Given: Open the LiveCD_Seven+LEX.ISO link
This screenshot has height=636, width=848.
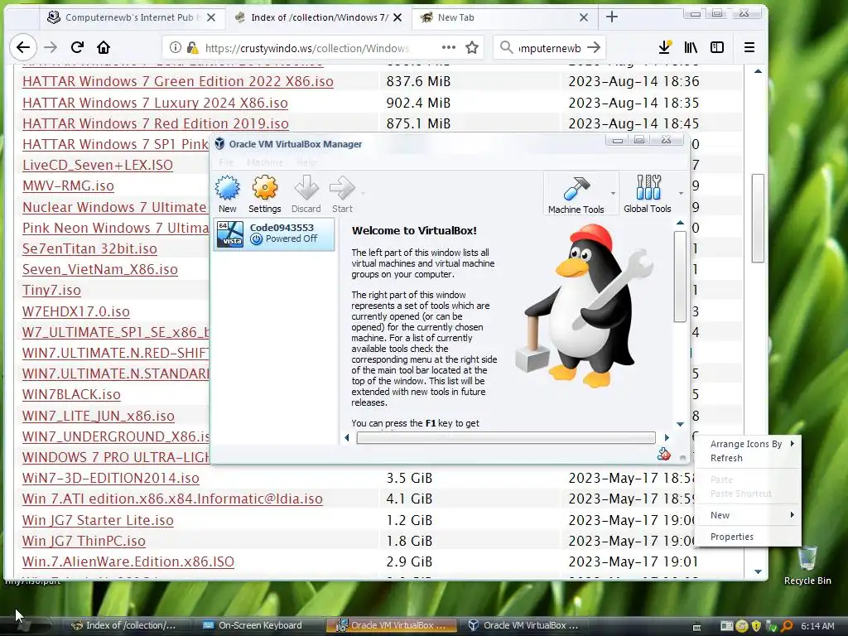Looking at the screenshot, I should point(98,165).
